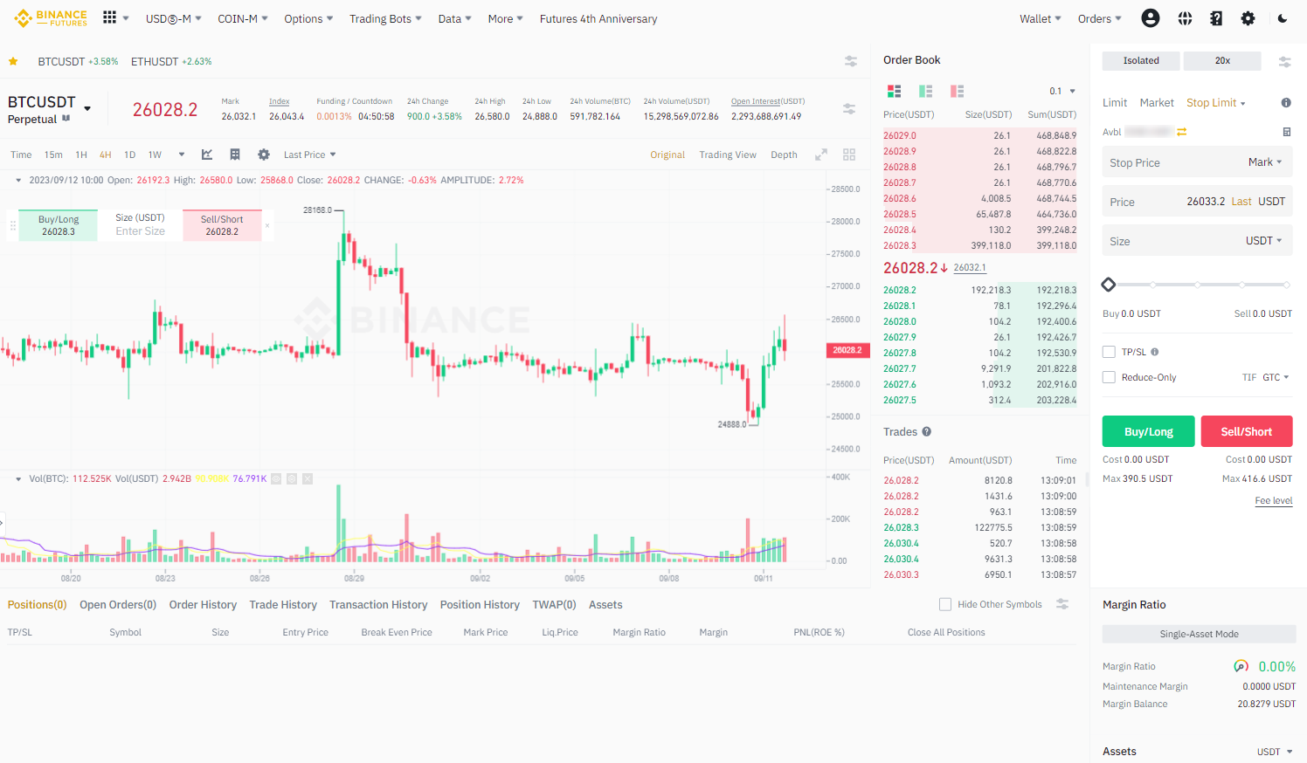Open the chart indicators icon
The width and height of the screenshot is (1307, 763).
click(207, 155)
